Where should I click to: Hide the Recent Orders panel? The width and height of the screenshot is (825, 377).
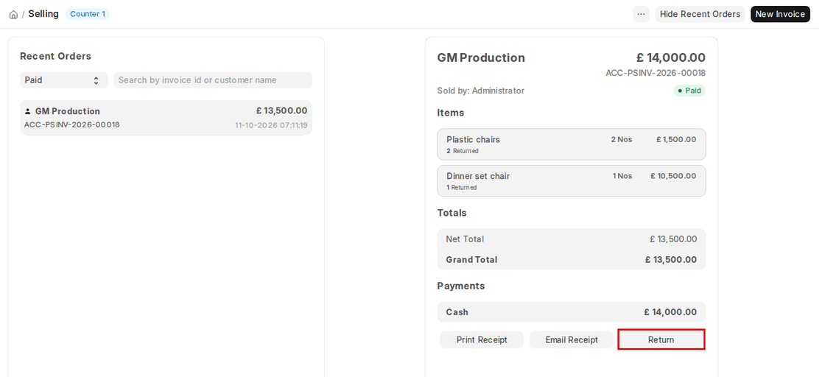point(700,14)
